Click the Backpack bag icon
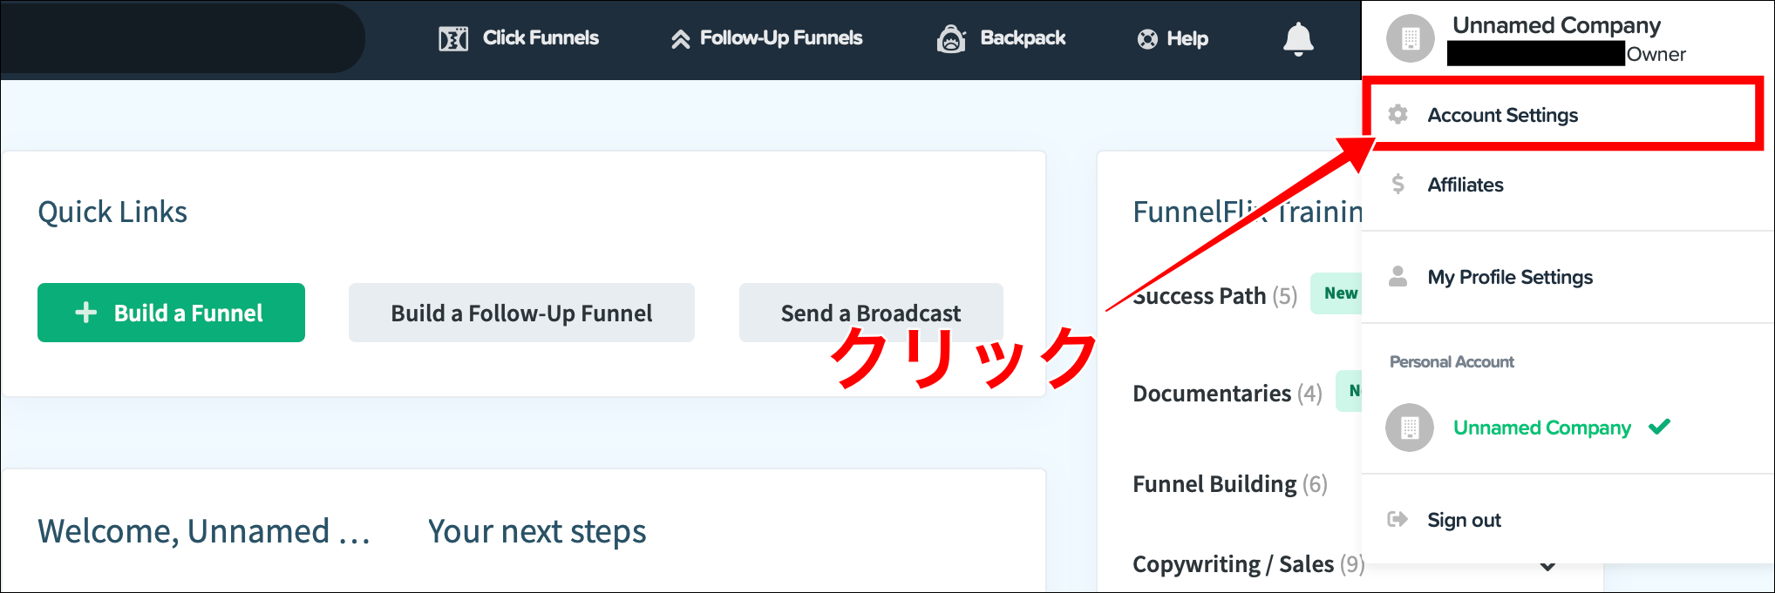 point(951,38)
